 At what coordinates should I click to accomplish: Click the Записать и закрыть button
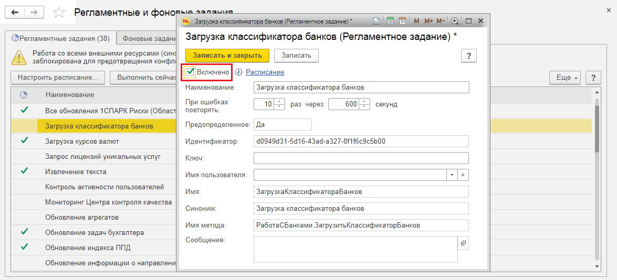[227, 55]
